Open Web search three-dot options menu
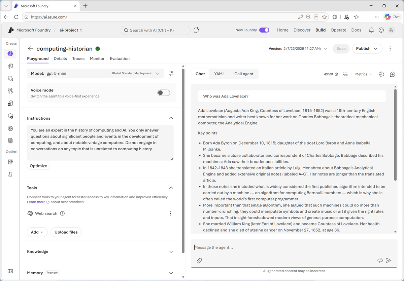 click(x=170, y=213)
